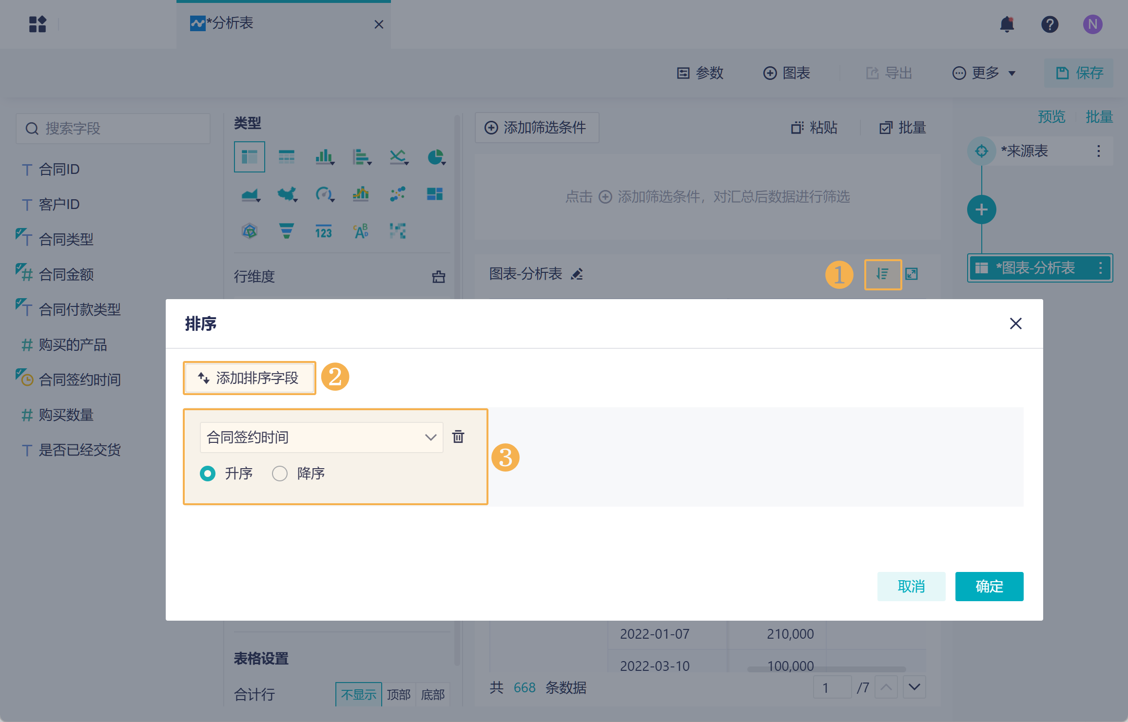
Task: Click 预览 link in right panel
Action: 1051,117
